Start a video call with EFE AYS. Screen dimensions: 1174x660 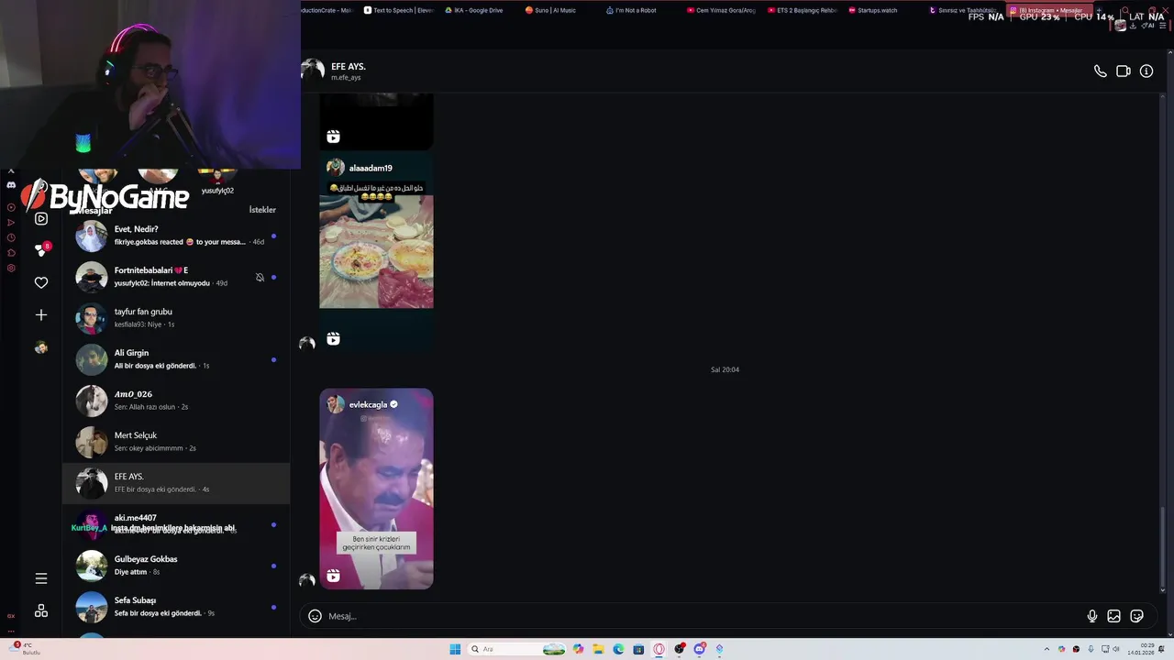1124,71
